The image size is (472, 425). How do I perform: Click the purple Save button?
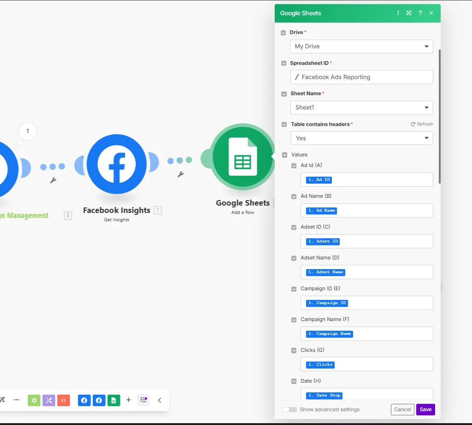coord(425,409)
